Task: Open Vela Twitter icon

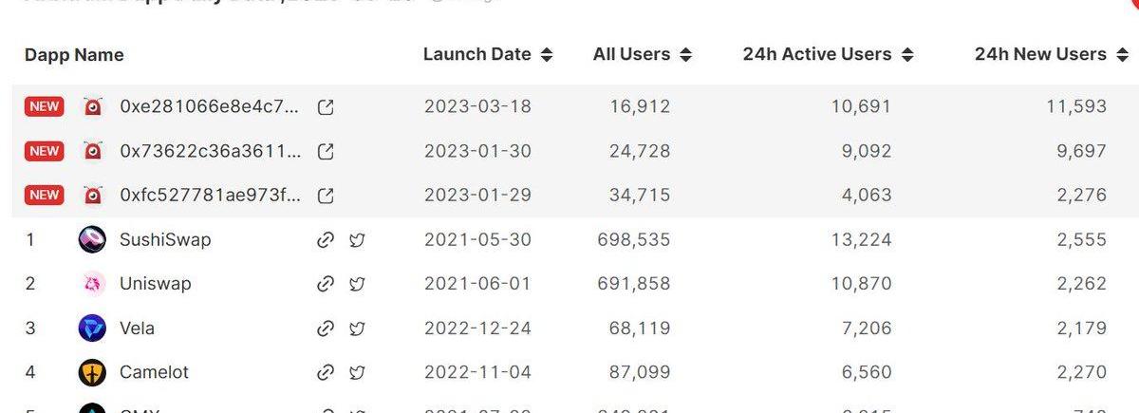Action: (357, 329)
